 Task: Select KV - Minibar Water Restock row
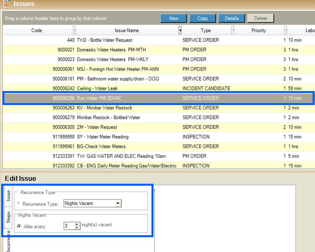(x=159, y=108)
